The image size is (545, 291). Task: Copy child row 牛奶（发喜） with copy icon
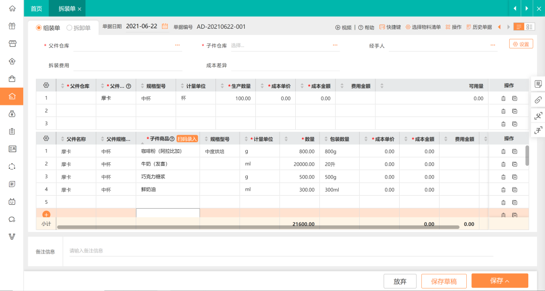click(515, 164)
